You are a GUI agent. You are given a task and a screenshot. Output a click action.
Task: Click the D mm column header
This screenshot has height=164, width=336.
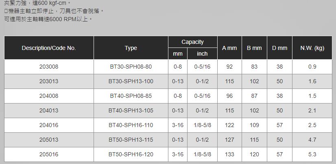click(279, 48)
